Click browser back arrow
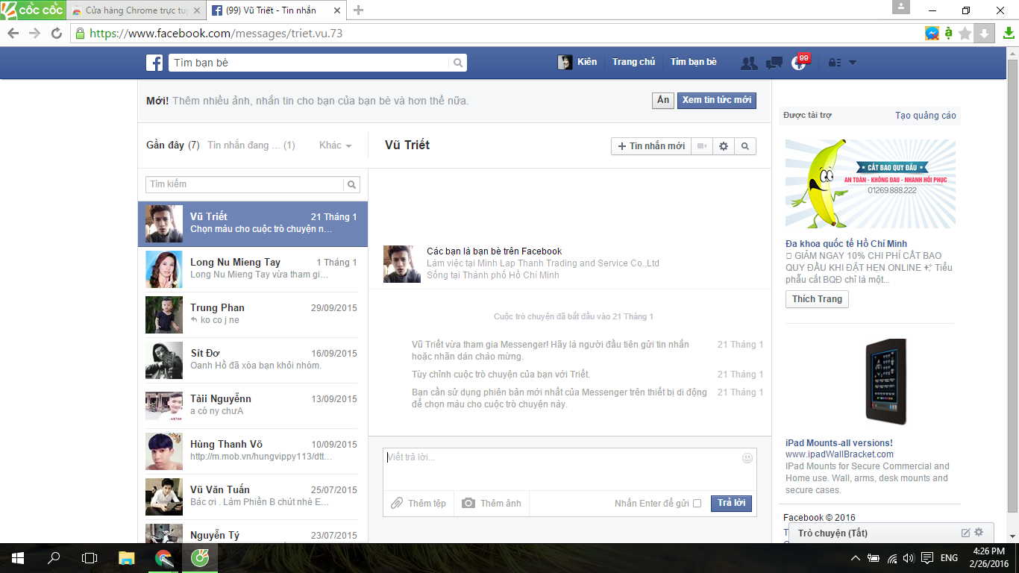Image resolution: width=1019 pixels, height=573 pixels. point(13,34)
